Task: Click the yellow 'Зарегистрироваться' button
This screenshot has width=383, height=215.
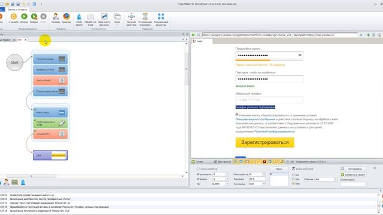Action: [265, 142]
